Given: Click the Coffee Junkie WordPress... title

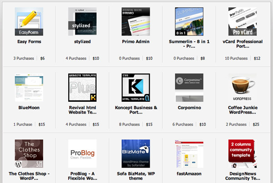Looking at the screenshot, I should [x=243, y=110].
